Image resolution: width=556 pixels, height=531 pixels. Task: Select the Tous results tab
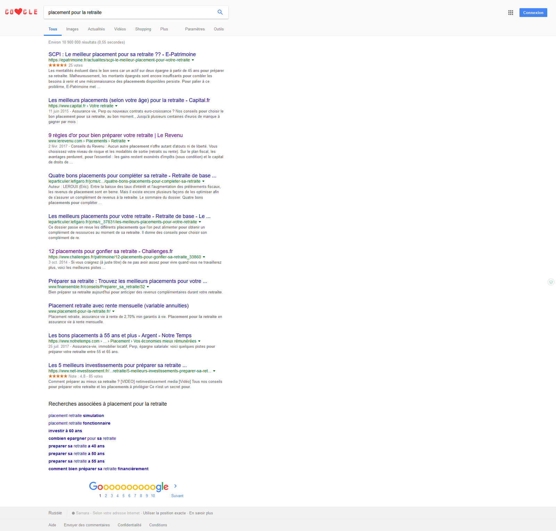(53, 29)
